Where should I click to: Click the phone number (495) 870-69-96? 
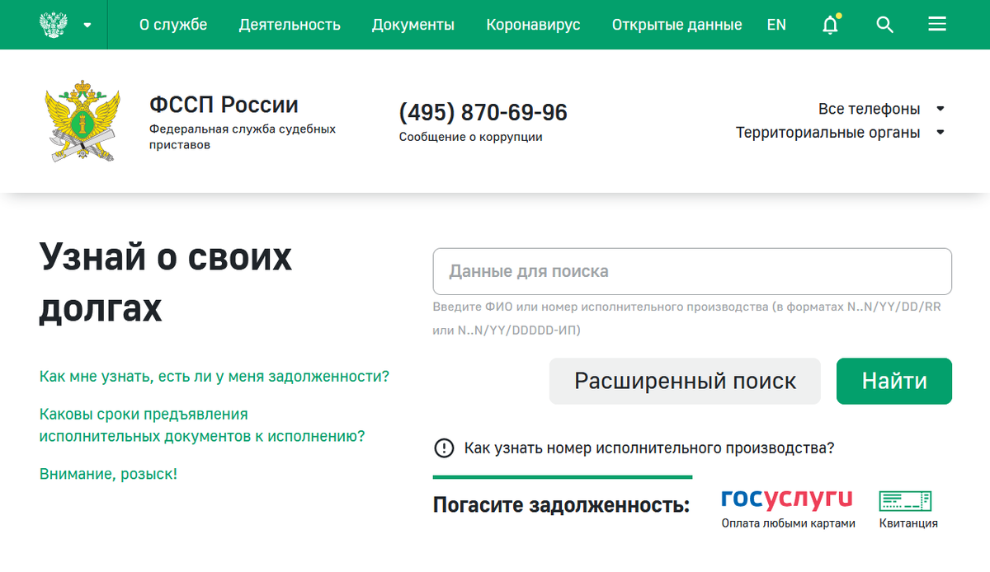(483, 112)
